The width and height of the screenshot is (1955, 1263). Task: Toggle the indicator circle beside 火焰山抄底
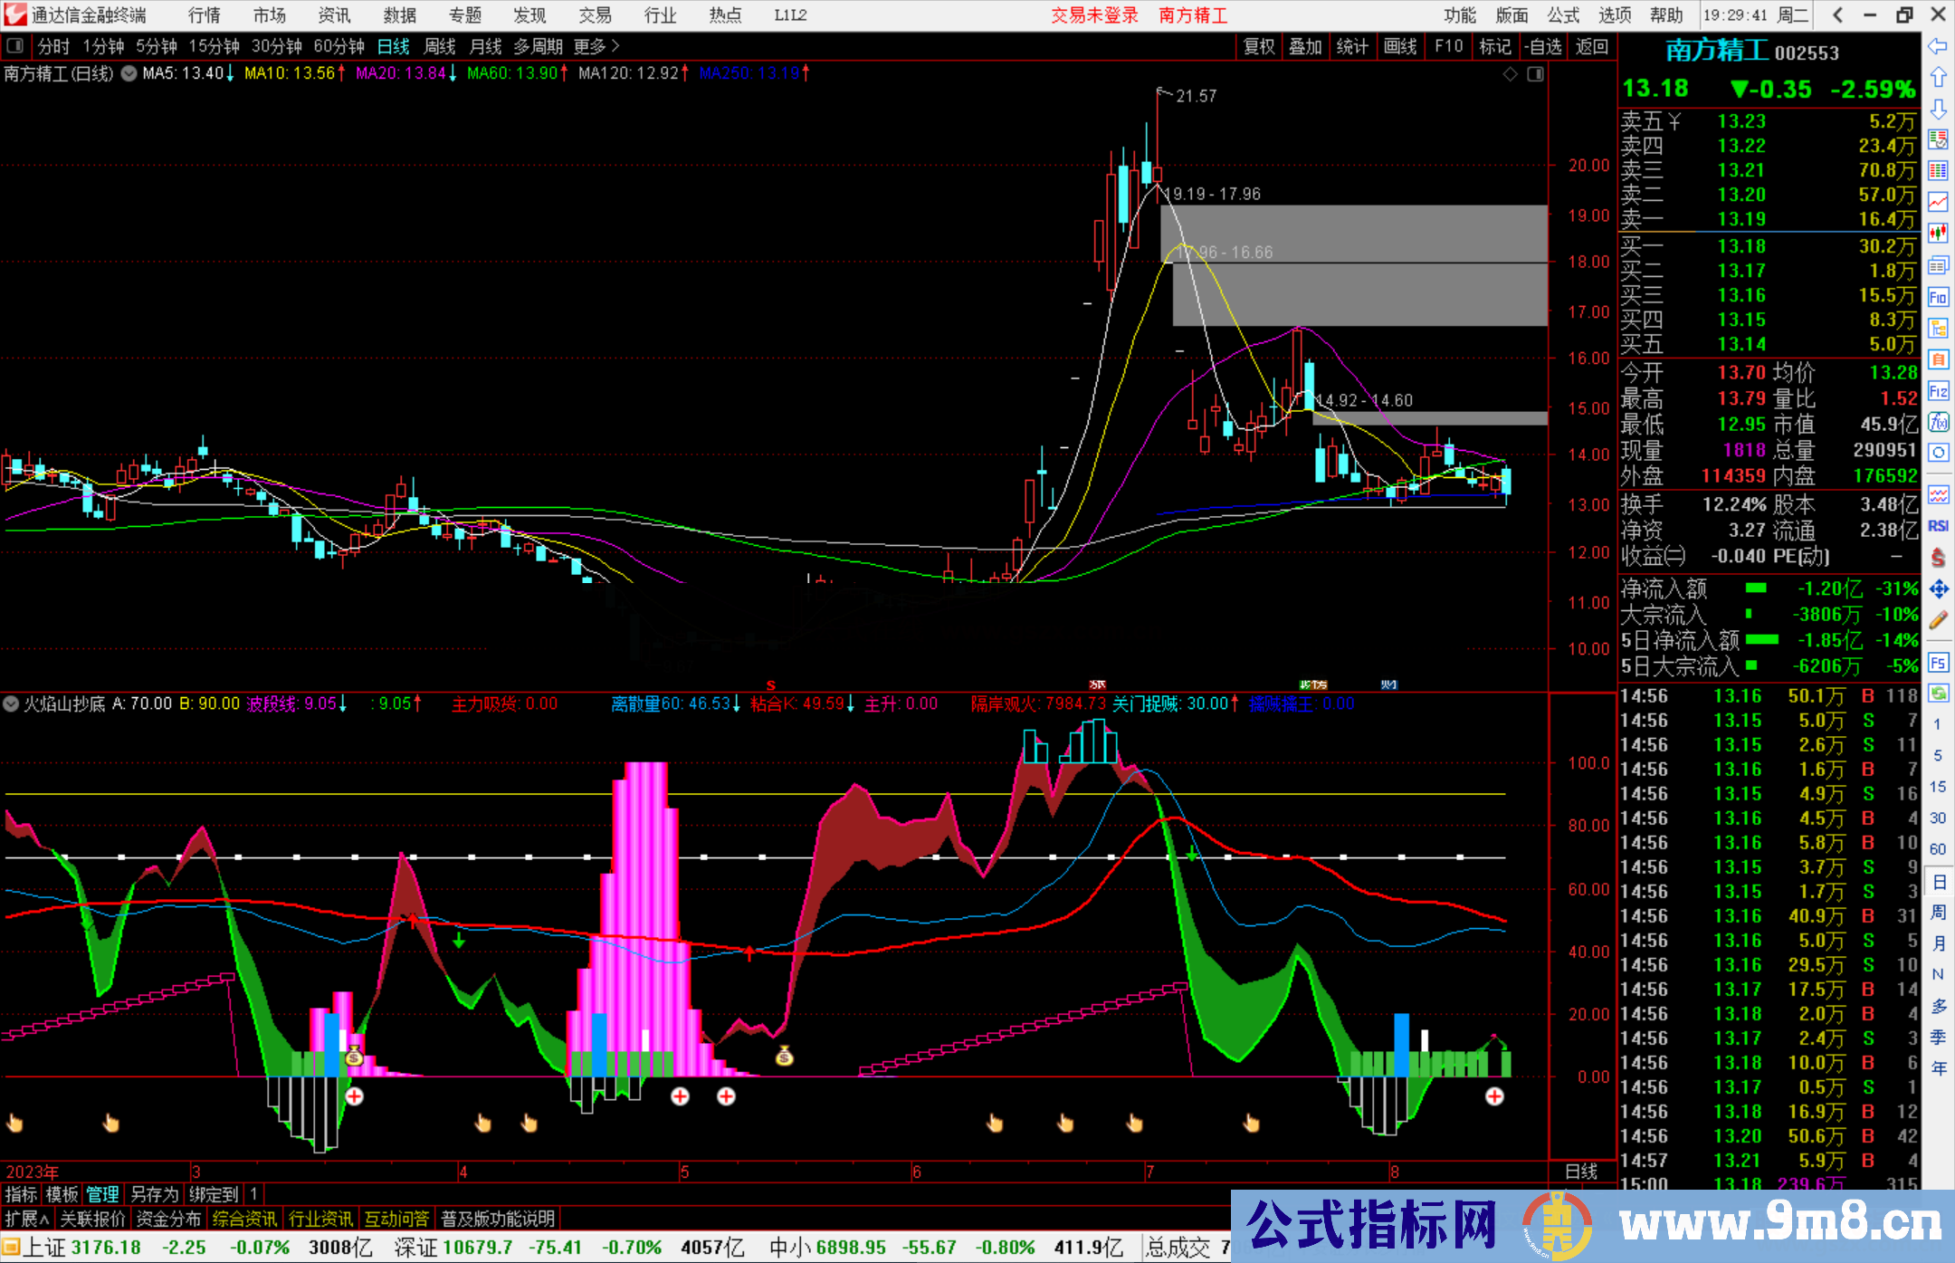(11, 703)
